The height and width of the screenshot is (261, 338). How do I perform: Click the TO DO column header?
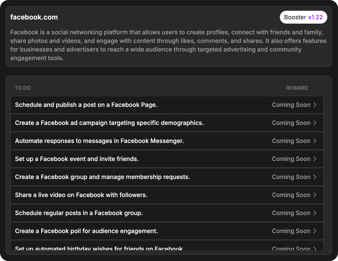[23, 88]
